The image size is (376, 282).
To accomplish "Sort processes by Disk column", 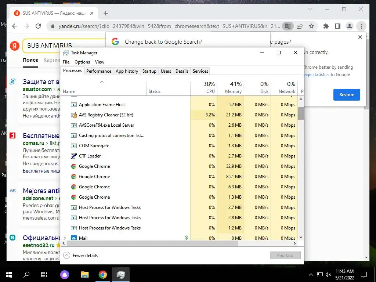I will click(257, 88).
